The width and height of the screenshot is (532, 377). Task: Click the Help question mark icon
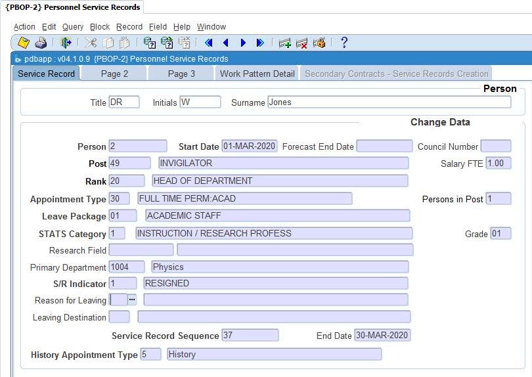click(344, 43)
